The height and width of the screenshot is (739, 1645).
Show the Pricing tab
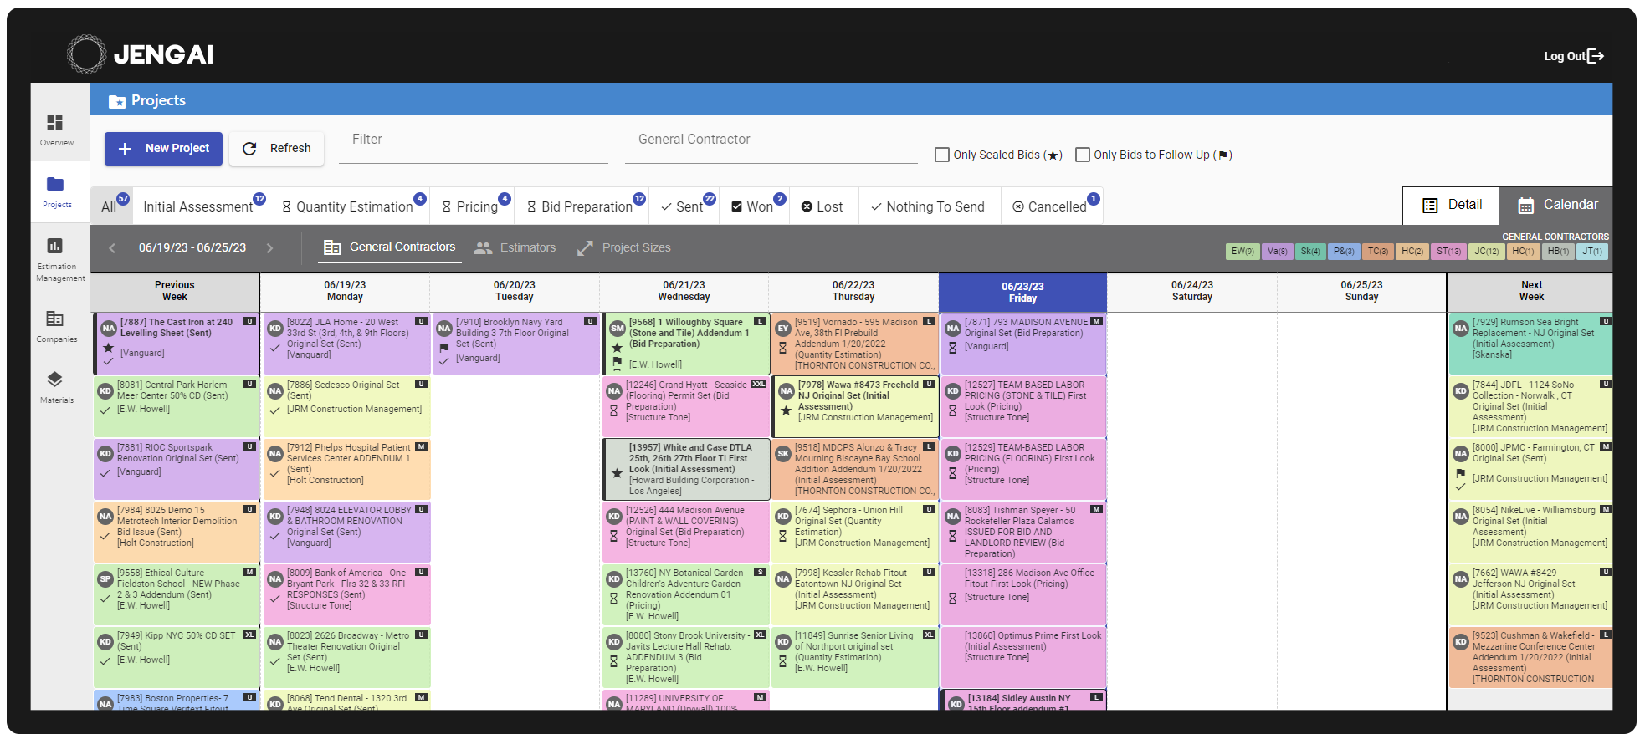coord(472,206)
